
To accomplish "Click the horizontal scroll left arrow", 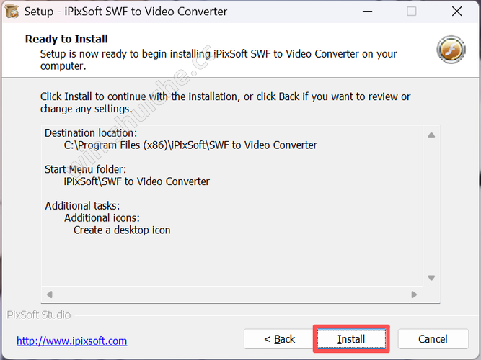I will click(x=50, y=294).
